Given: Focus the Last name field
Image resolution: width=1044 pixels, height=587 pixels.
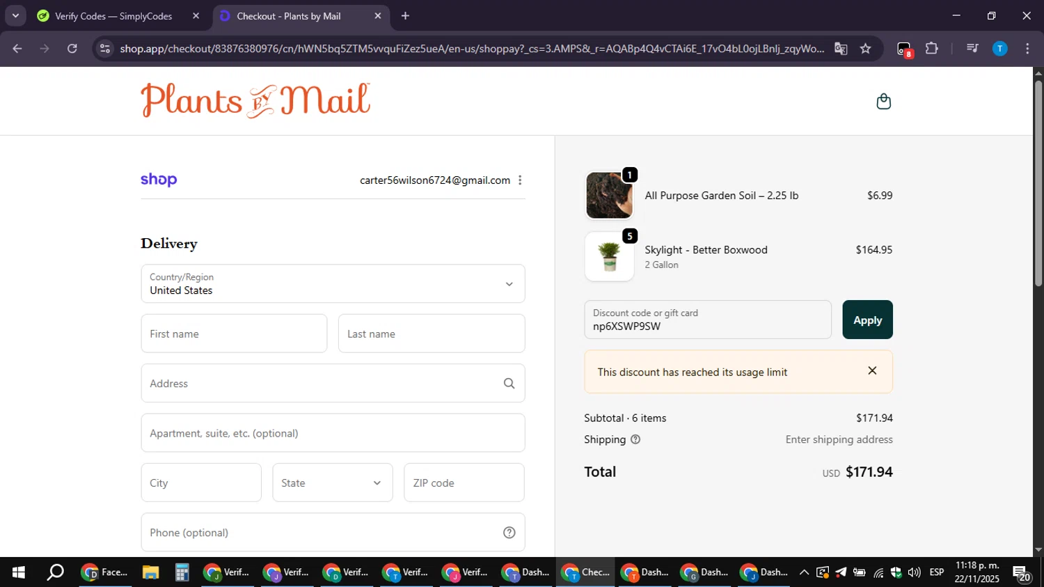Looking at the screenshot, I should [x=432, y=334].
